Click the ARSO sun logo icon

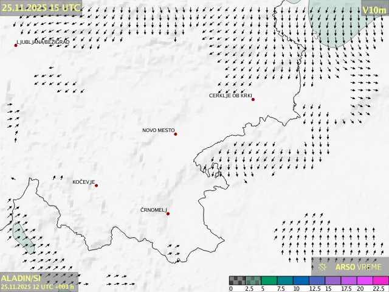pyautogui.click(x=323, y=266)
